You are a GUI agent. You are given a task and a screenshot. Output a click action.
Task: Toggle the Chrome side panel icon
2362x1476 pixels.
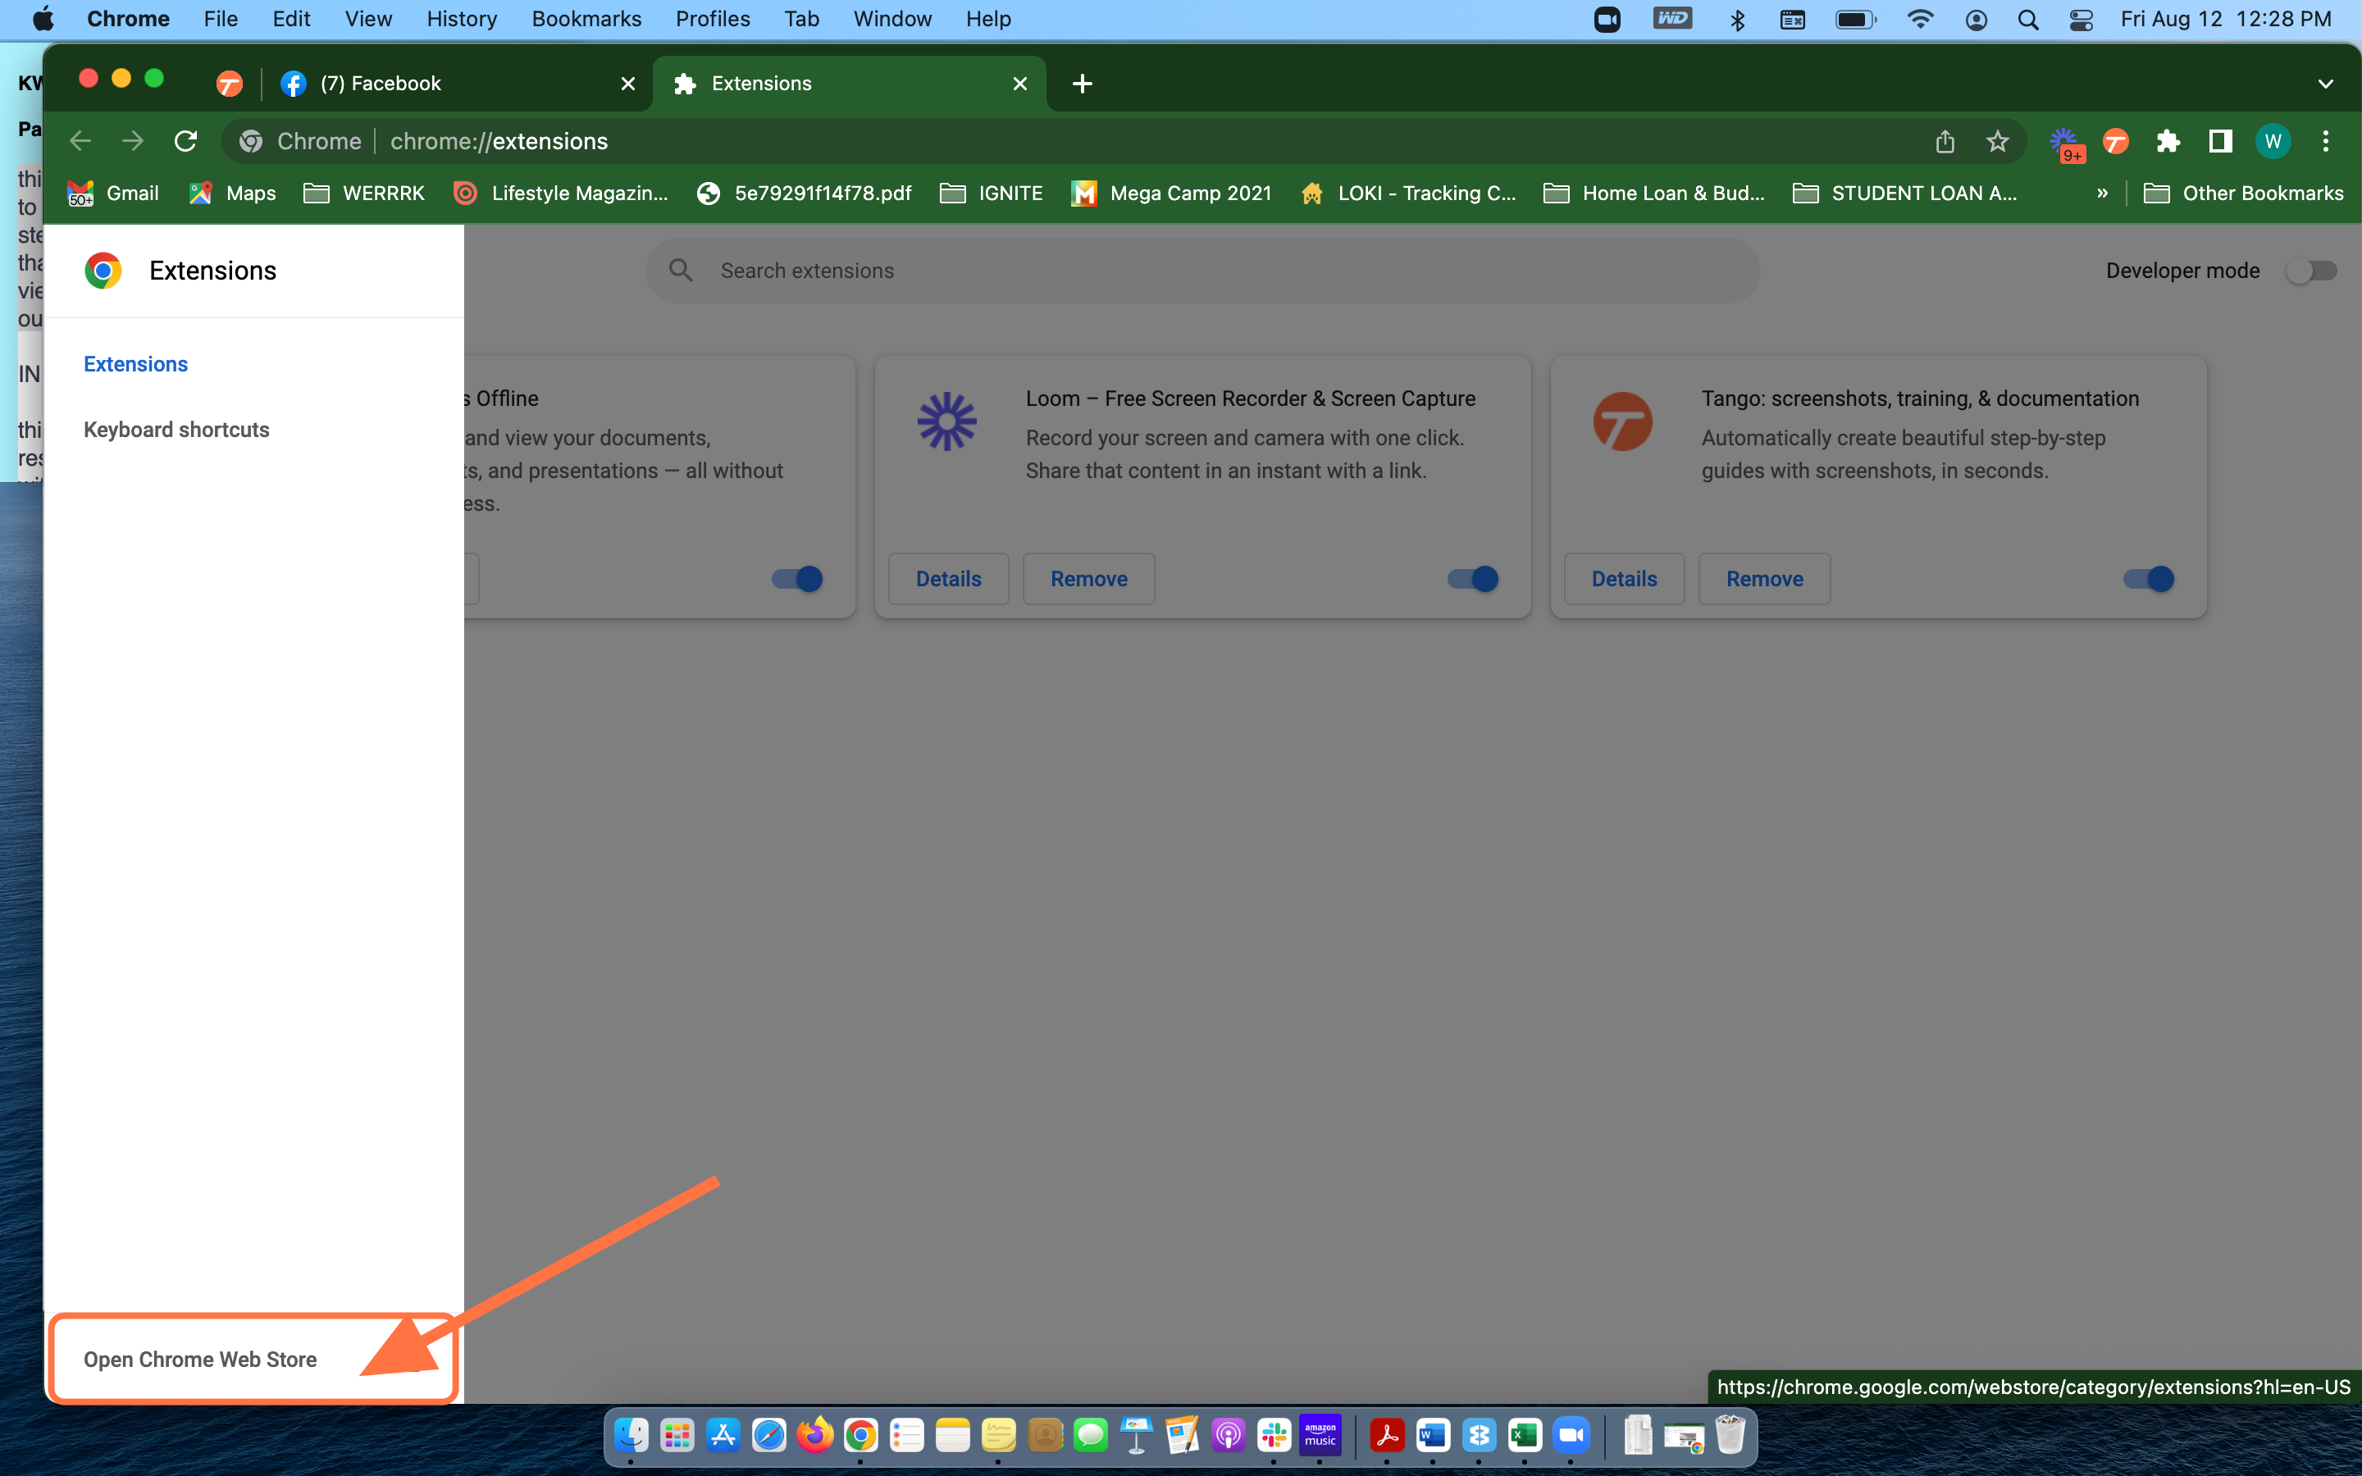coord(2219,142)
